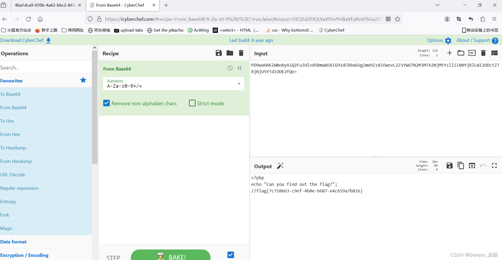Image resolution: width=502 pixels, height=260 pixels.
Task: Toggle Remove non-alphabet chars checkbox
Action: 106,103
